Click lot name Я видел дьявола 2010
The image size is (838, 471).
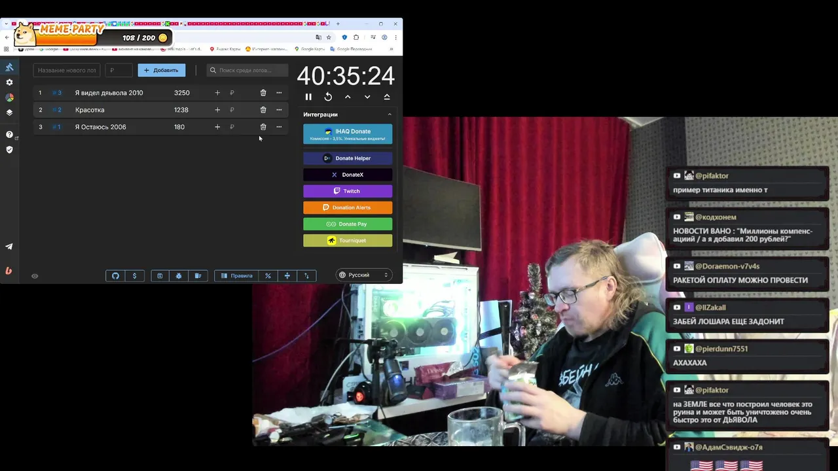point(109,93)
